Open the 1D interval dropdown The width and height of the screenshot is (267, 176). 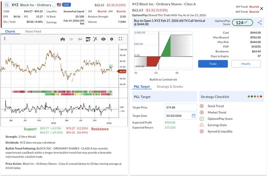coord(71,39)
